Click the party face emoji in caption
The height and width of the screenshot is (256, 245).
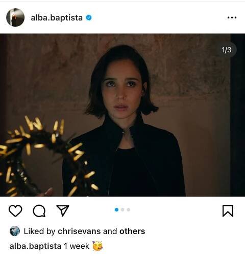(97, 246)
